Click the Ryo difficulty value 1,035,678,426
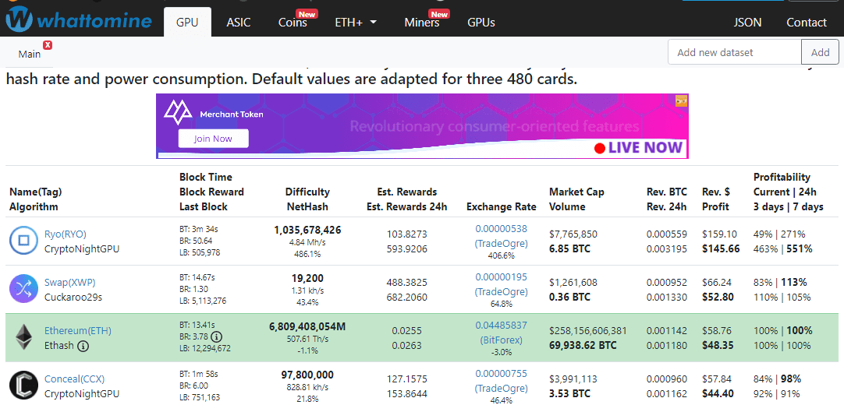 coord(307,230)
